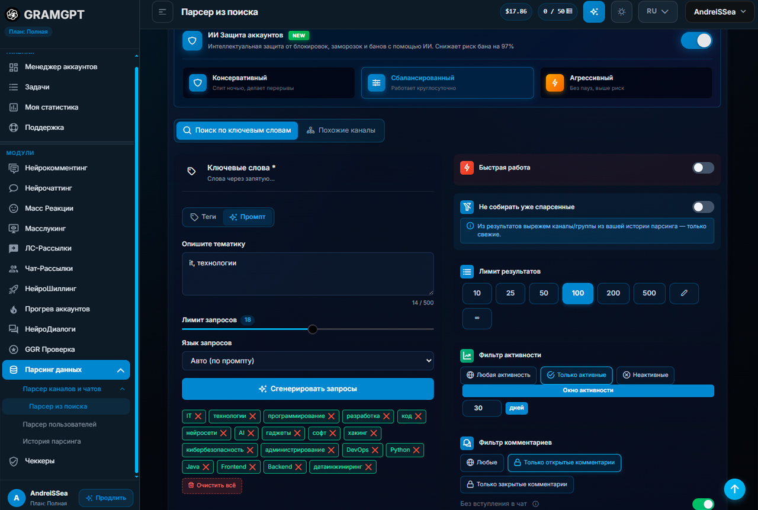Image resolution: width=758 pixels, height=510 pixels.
Task: Remove the кибербезопасность tag via X
Action: click(250, 450)
